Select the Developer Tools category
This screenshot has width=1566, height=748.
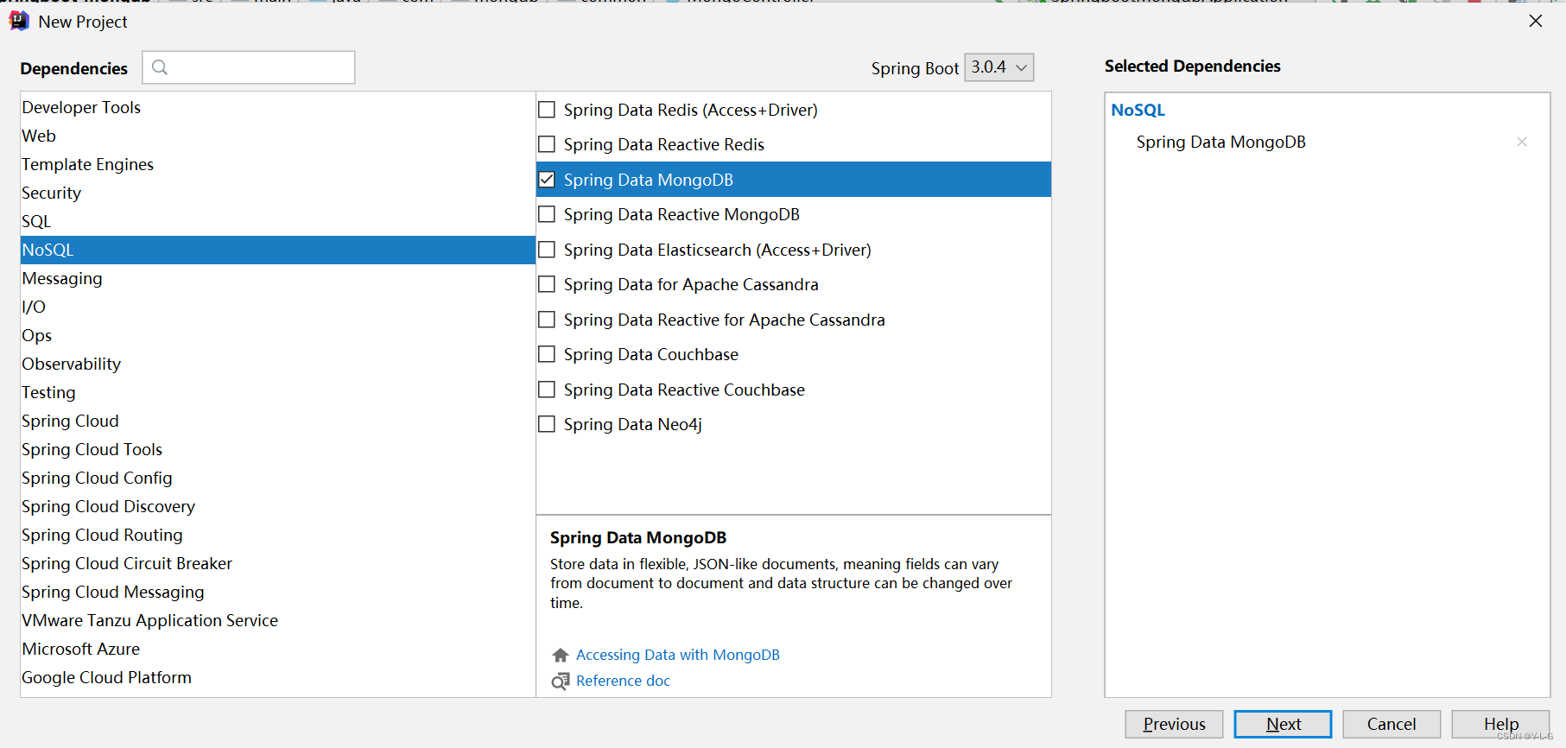click(x=277, y=107)
